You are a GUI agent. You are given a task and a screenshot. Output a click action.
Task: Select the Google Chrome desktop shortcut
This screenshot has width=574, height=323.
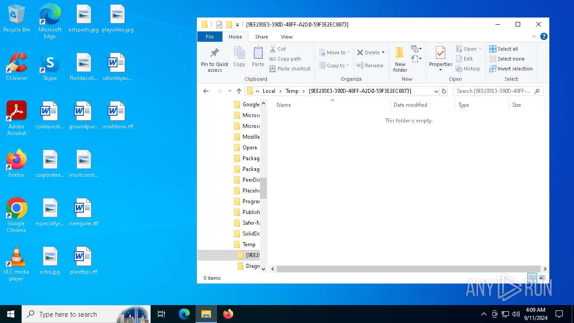pos(16,215)
